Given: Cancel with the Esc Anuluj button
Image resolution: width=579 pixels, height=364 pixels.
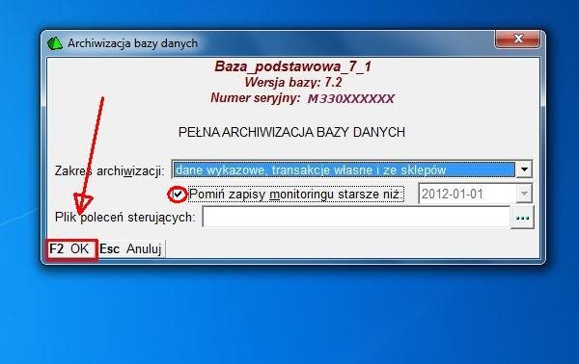Looking at the screenshot, I should 131,249.
